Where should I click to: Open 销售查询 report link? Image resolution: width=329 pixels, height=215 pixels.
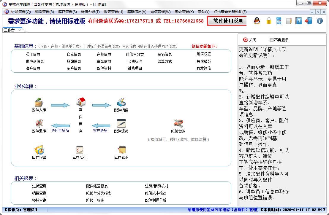pyautogui.click(x=39, y=193)
